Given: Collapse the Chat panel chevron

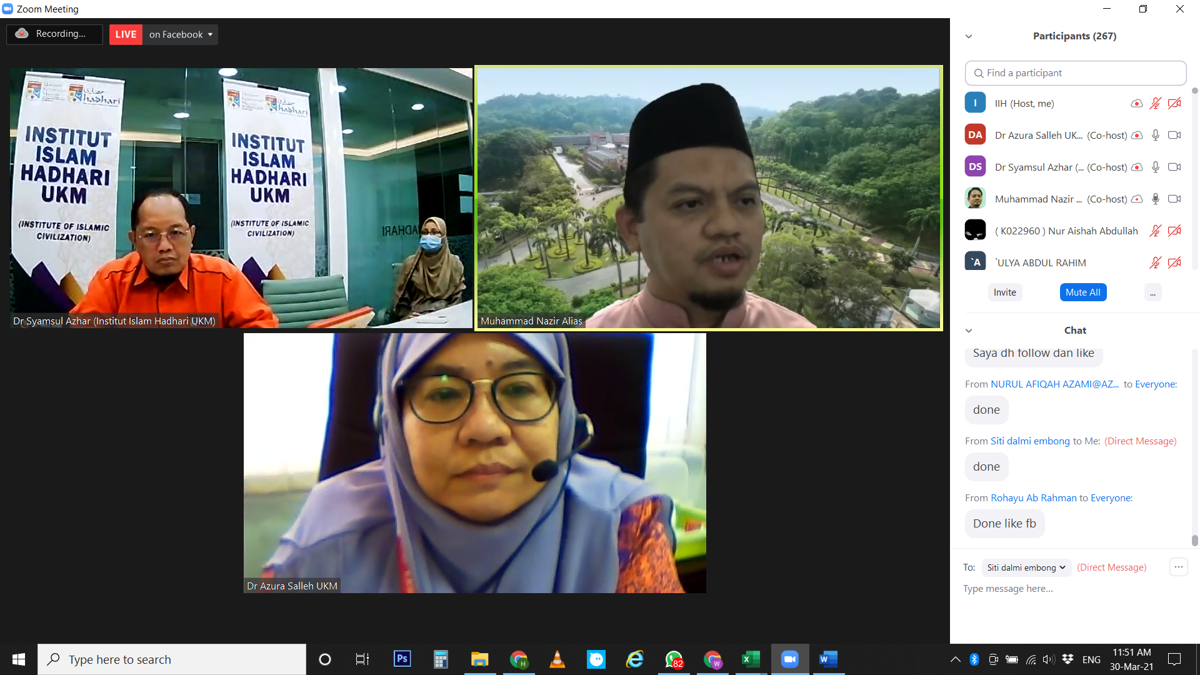Looking at the screenshot, I should pyautogui.click(x=969, y=331).
